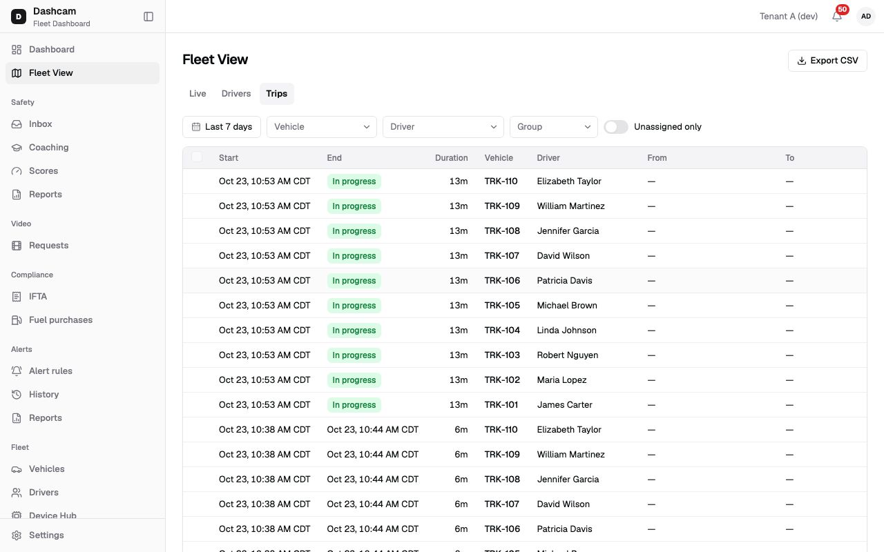
Task: Switch to the Live tab
Action: tap(198, 94)
